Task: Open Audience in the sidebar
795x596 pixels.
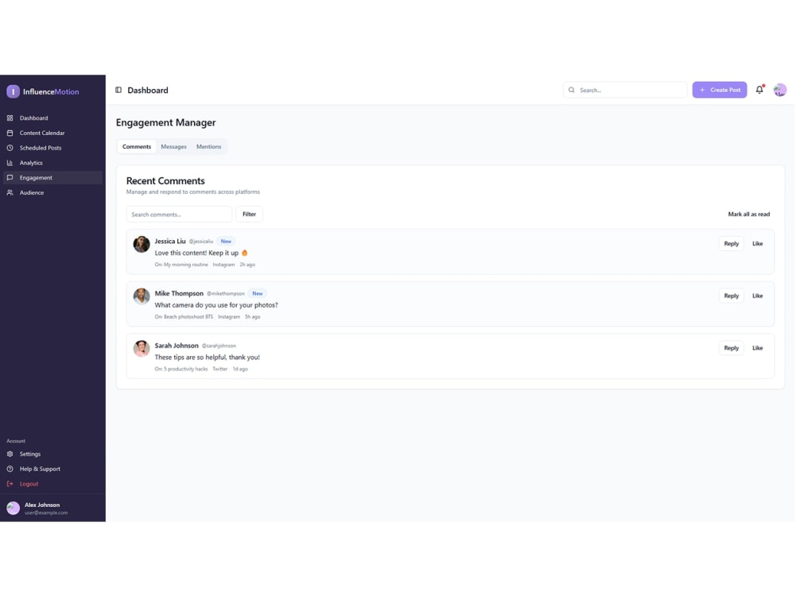Action: point(52,192)
